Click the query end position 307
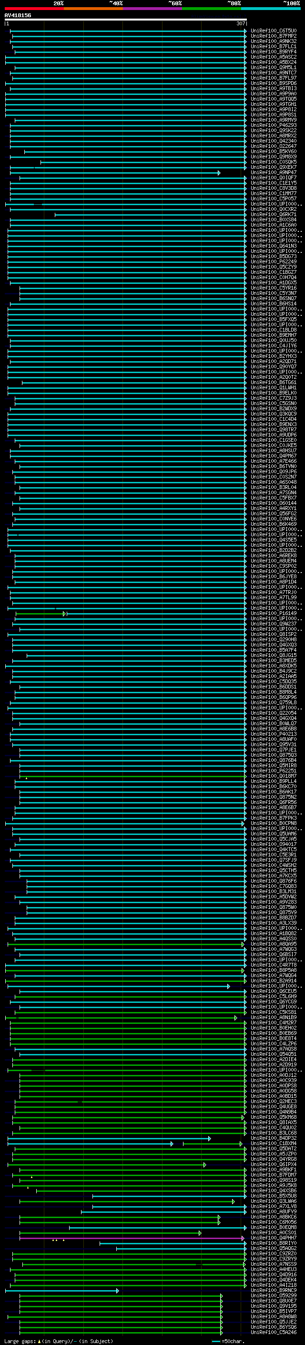Screen dimensions: 305x1345 (240, 23)
